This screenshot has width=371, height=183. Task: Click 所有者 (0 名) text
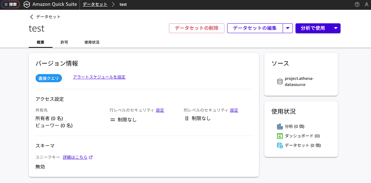click(x=49, y=118)
